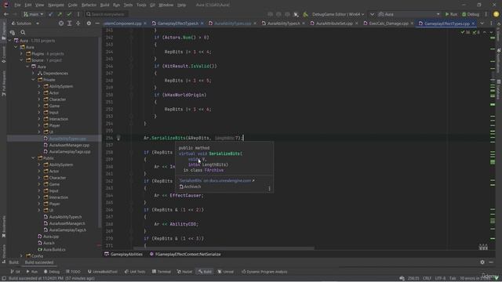Open Build panel settings gear
This screenshot has height=282, width=502.
482,262
